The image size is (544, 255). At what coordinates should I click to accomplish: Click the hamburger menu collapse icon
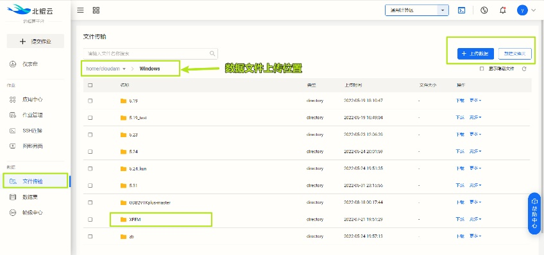[80, 10]
